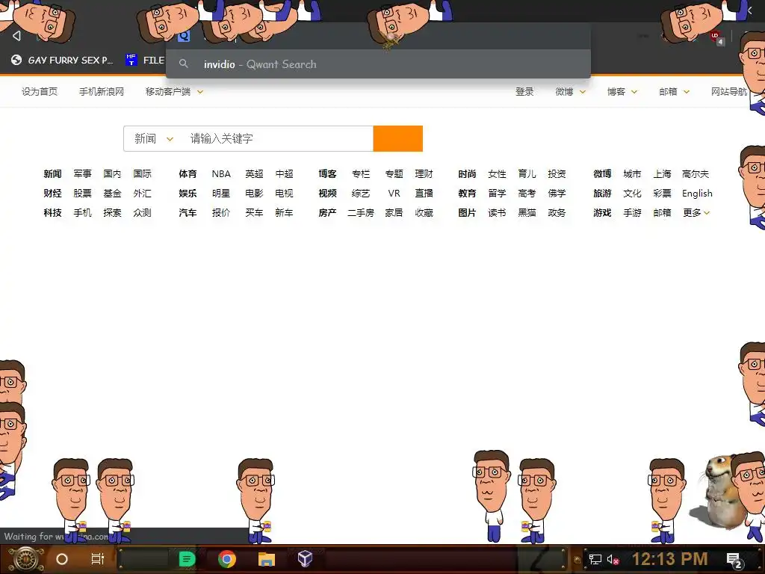
Task: Open the 国际 link
Action: (142, 173)
